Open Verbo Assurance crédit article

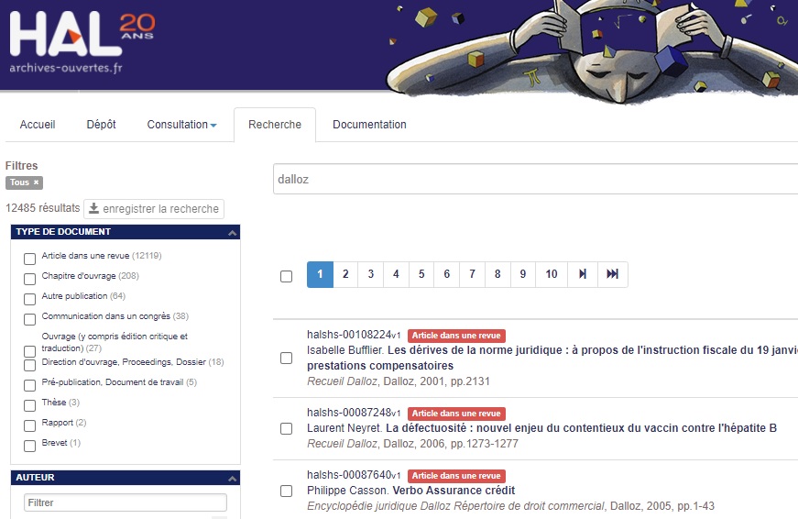tap(454, 491)
